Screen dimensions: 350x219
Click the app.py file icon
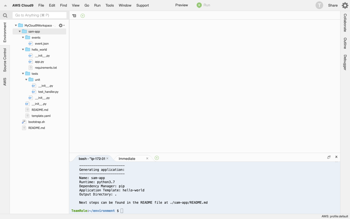(x=31, y=62)
